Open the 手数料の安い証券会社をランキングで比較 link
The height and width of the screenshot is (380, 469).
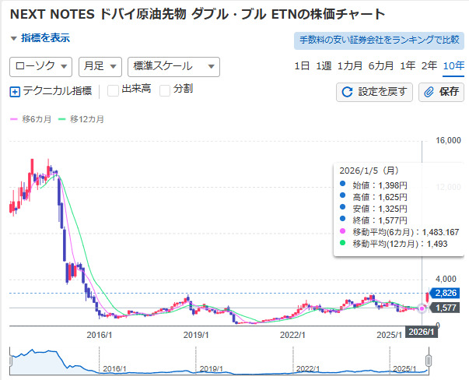point(379,40)
